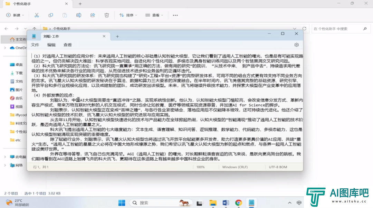Open Task View from the taskbar
The height and width of the screenshot is (208, 373).
pos(199,203)
